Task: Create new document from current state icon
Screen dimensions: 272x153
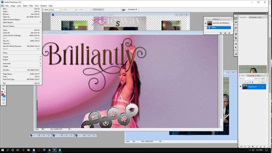Action: [x=221, y=33]
